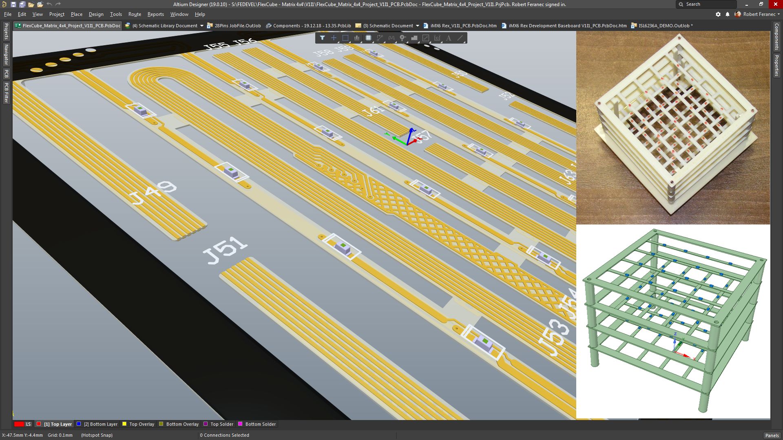The image size is (783, 440).
Task: Click the Panels button
Action: (772, 436)
